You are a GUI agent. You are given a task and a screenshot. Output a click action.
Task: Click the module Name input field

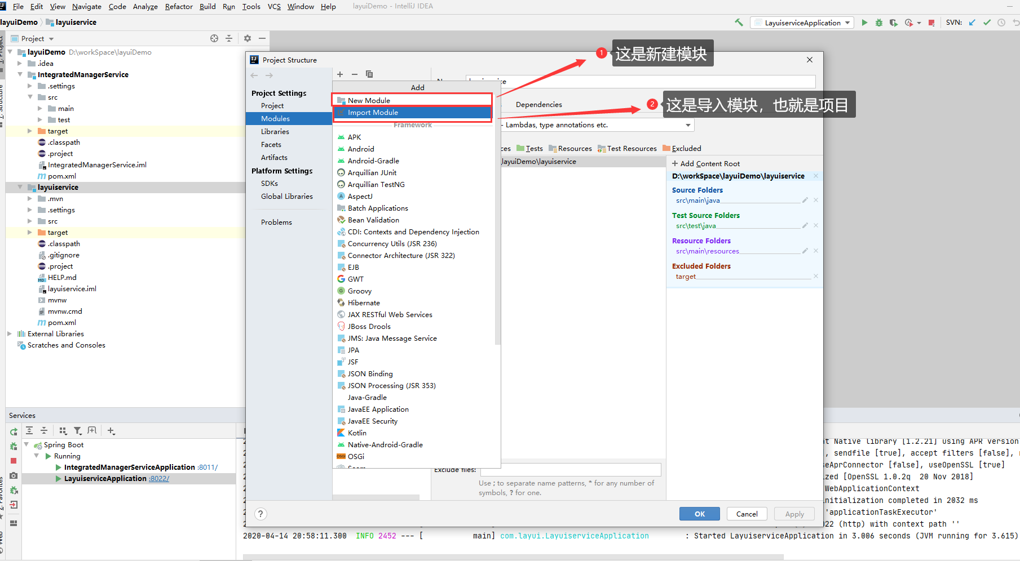pos(641,82)
